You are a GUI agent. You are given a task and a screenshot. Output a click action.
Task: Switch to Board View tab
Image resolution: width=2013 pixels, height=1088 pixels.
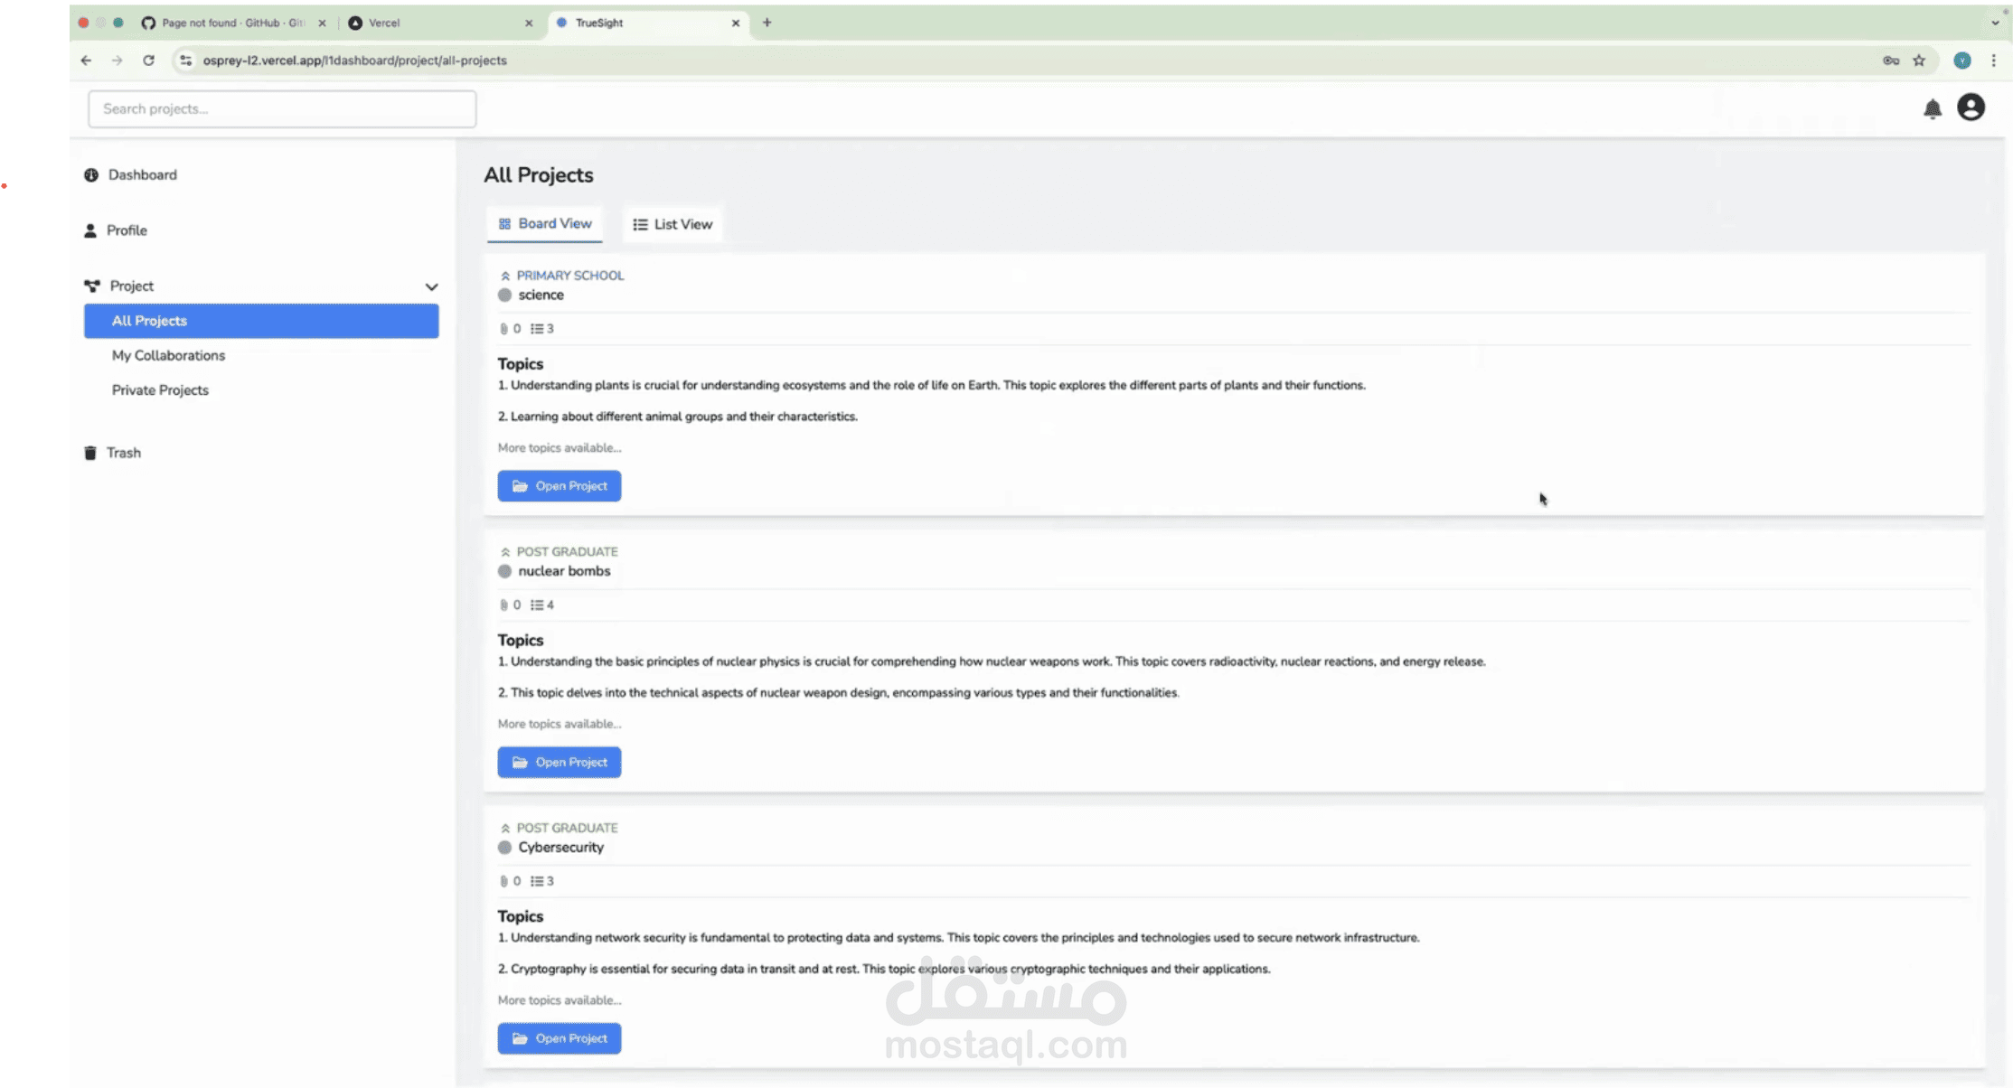click(545, 224)
